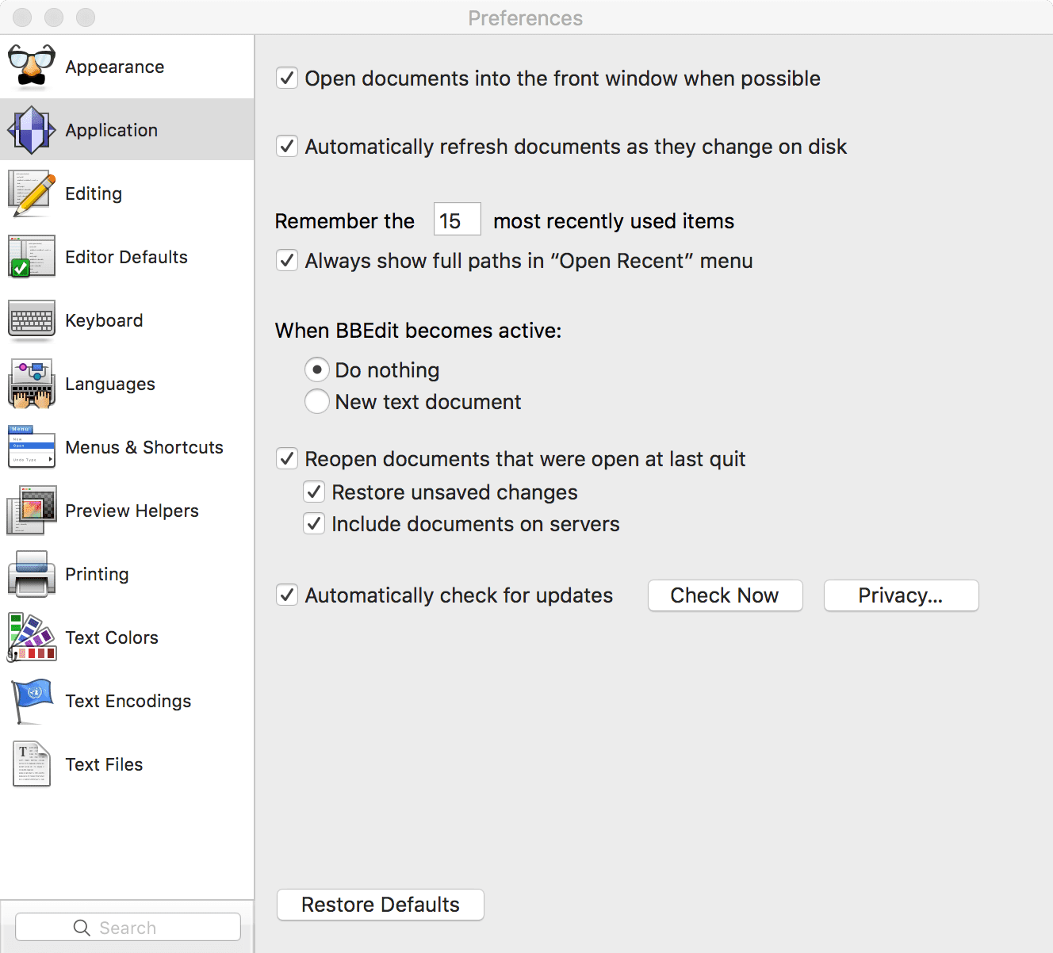Image resolution: width=1053 pixels, height=953 pixels.
Task: Click the "Remember the" text
Action: tap(345, 221)
